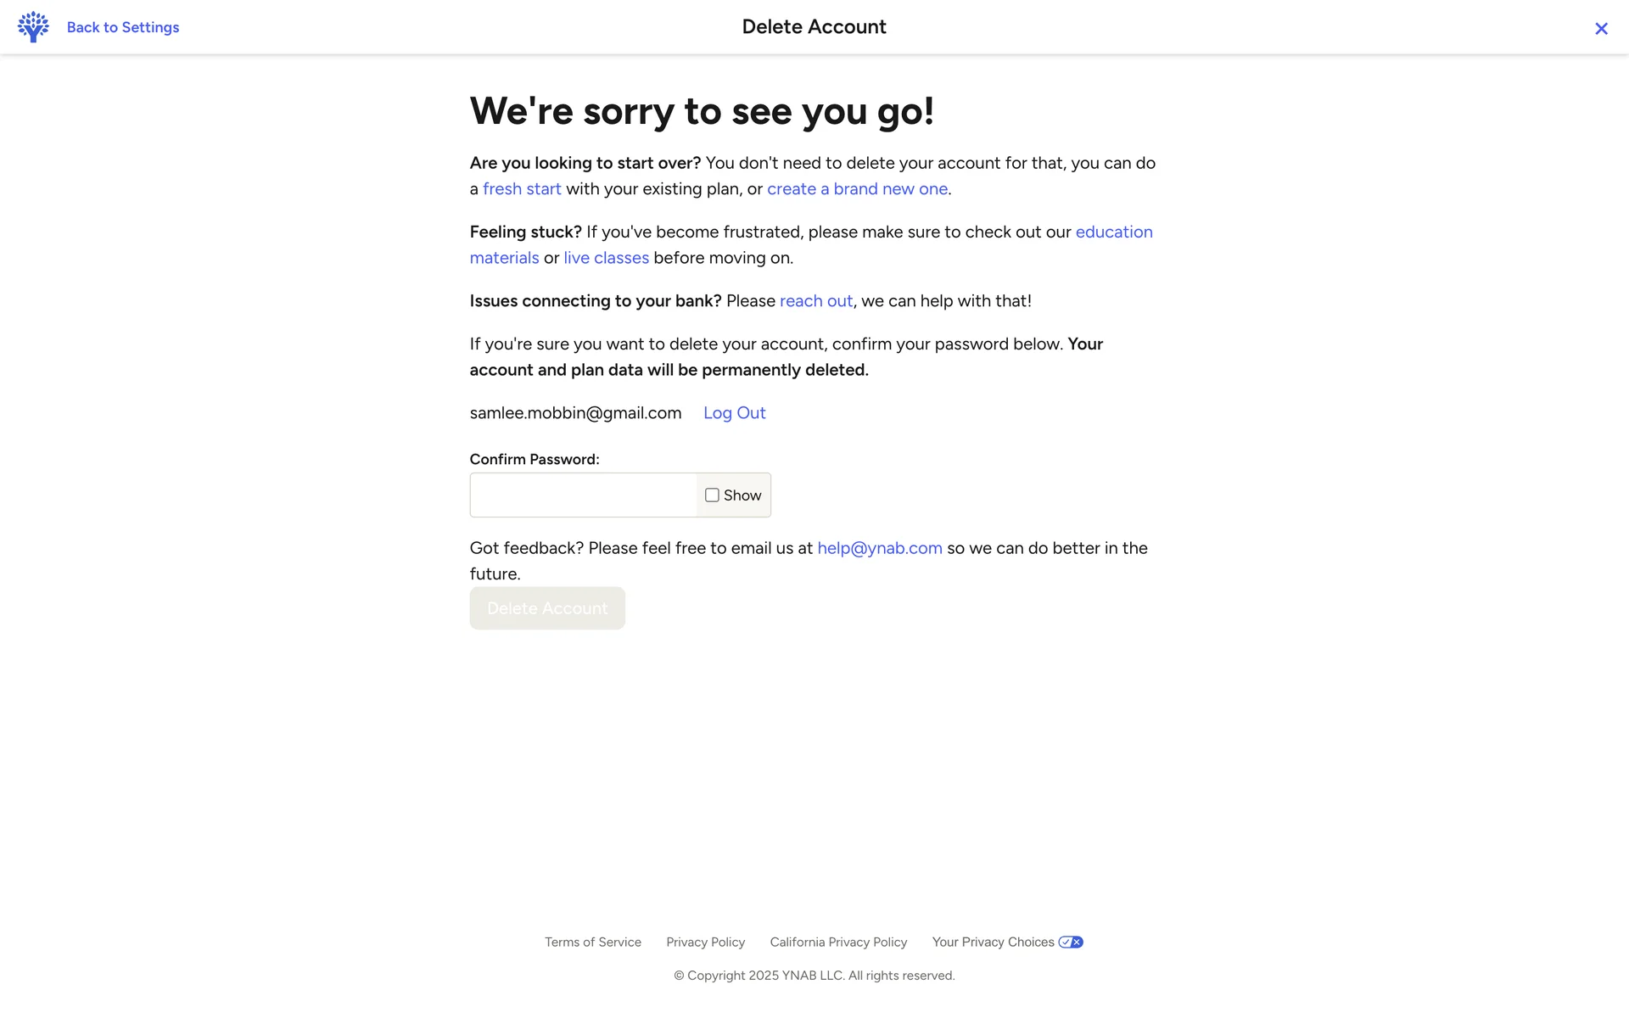Image resolution: width=1629 pixels, height=1018 pixels.
Task: Go back to Settings
Action: (x=123, y=27)
